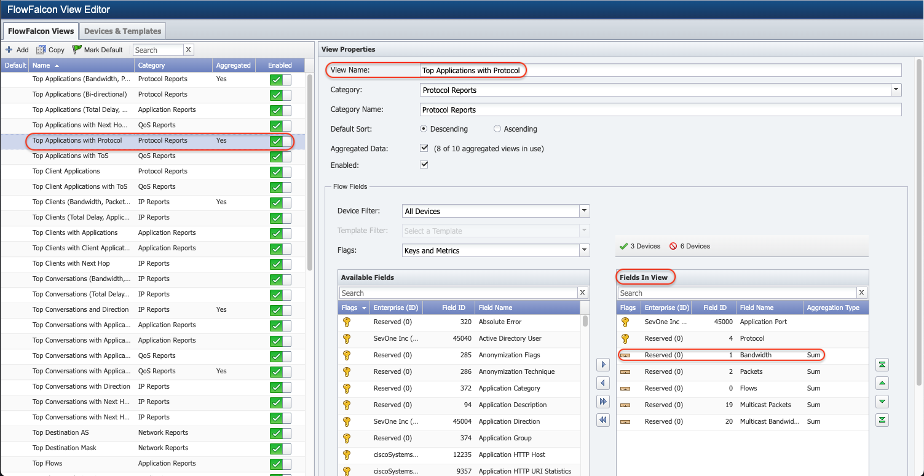The width and height of the screenshot is (924, 476).
Task: Clear the views search with X button
Action: [x=189, y=50]
